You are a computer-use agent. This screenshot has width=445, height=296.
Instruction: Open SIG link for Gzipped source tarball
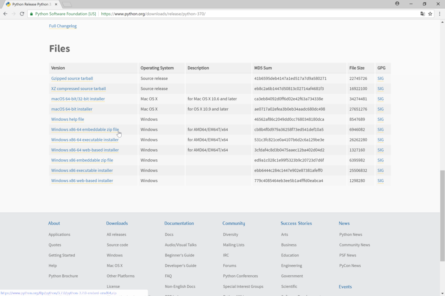pyautogui.click(x=381, y=78)
